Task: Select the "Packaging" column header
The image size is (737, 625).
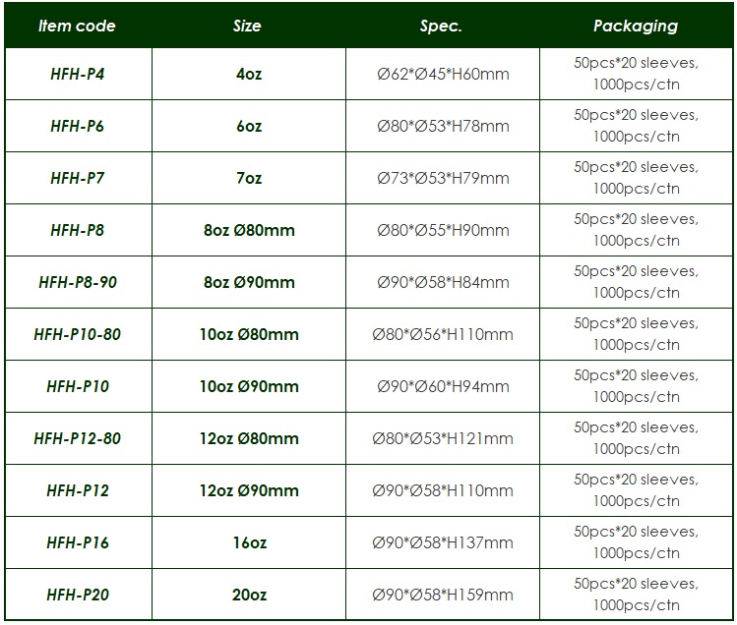Action: click(636, 26)
